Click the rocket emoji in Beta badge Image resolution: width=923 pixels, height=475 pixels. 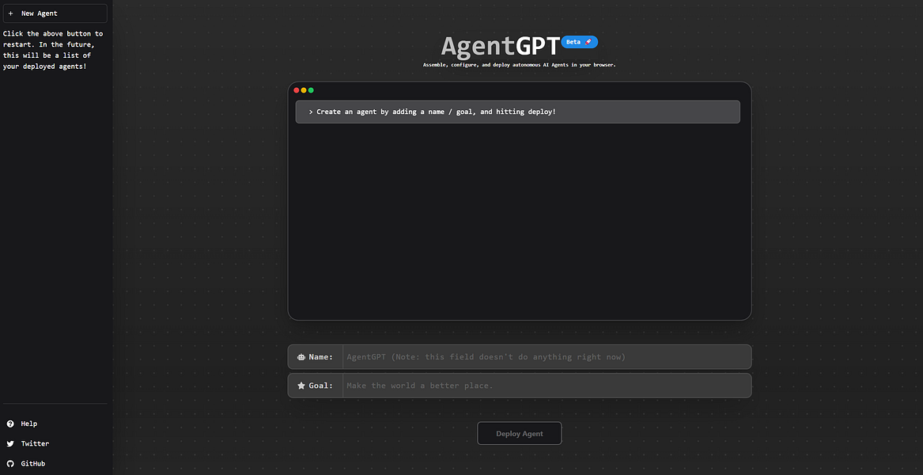(588, 41)
